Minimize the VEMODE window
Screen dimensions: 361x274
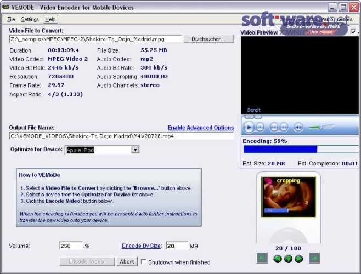click(x=332, y=7)
